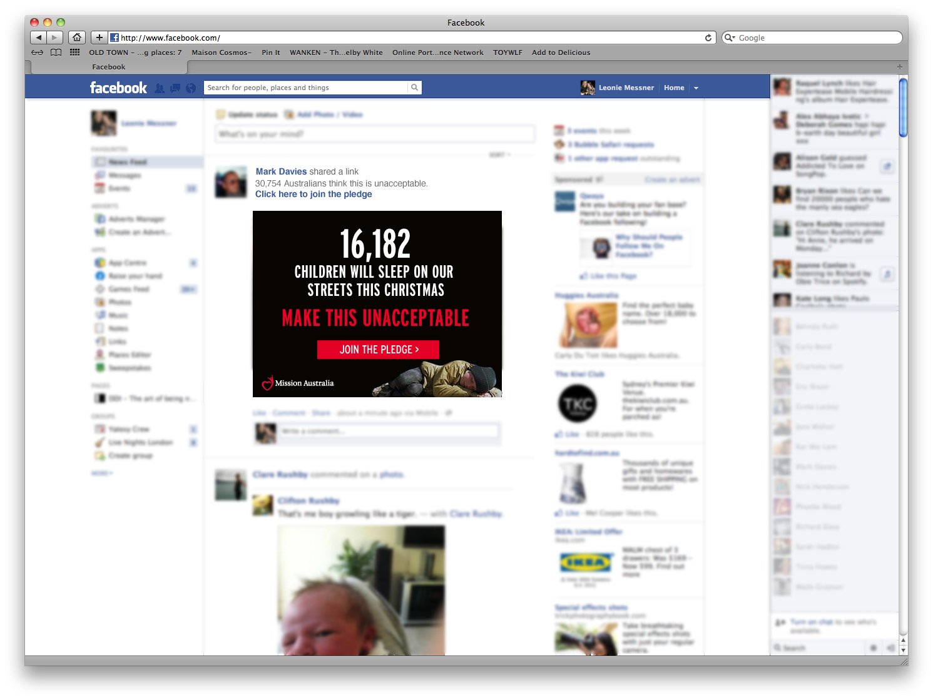The height and width of the screenshot is (700, 933).
Task: Click the Facebook favicon in address bar
Action: click(x=115, y=38)
